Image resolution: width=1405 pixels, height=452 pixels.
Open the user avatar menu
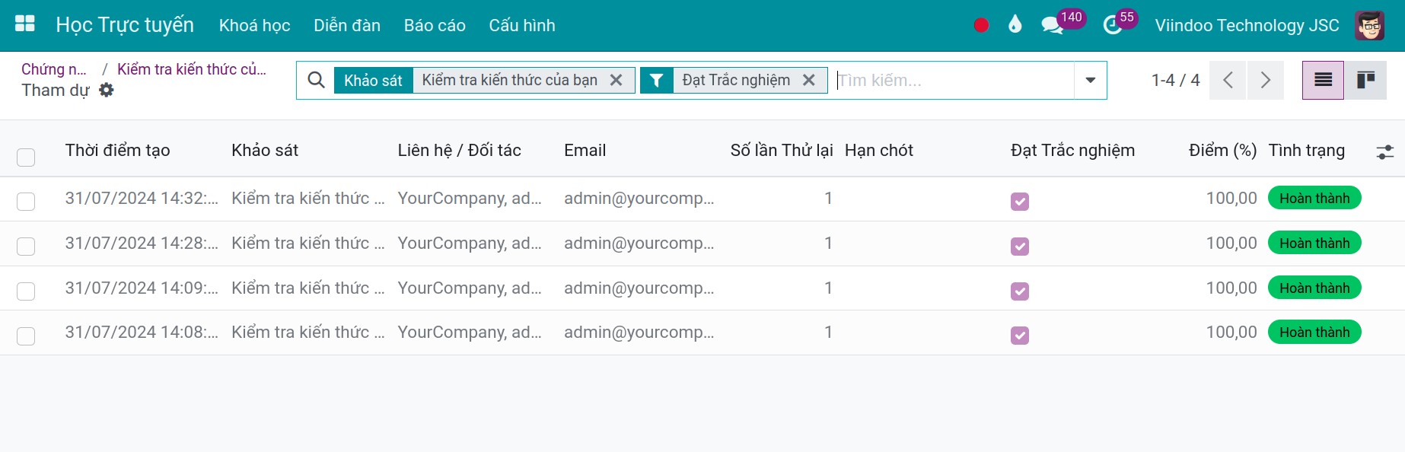[x=1369, y=25]
